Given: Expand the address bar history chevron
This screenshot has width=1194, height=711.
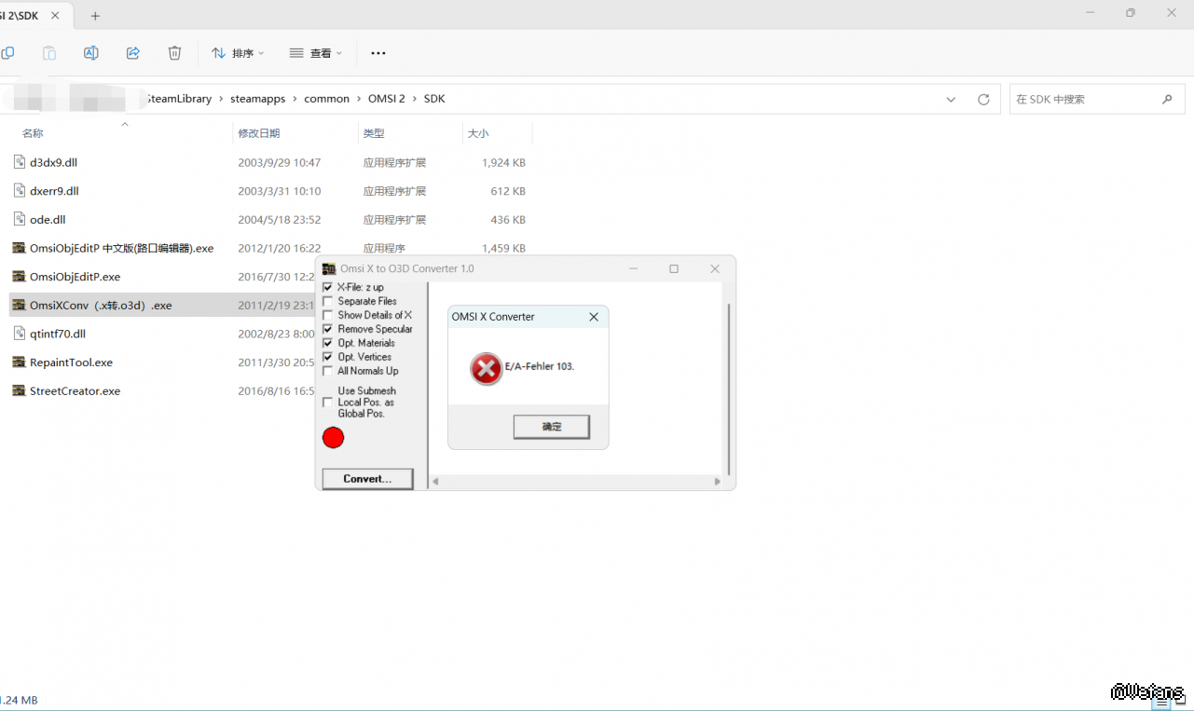Looking at the screenshot, I should click(951, 99).
